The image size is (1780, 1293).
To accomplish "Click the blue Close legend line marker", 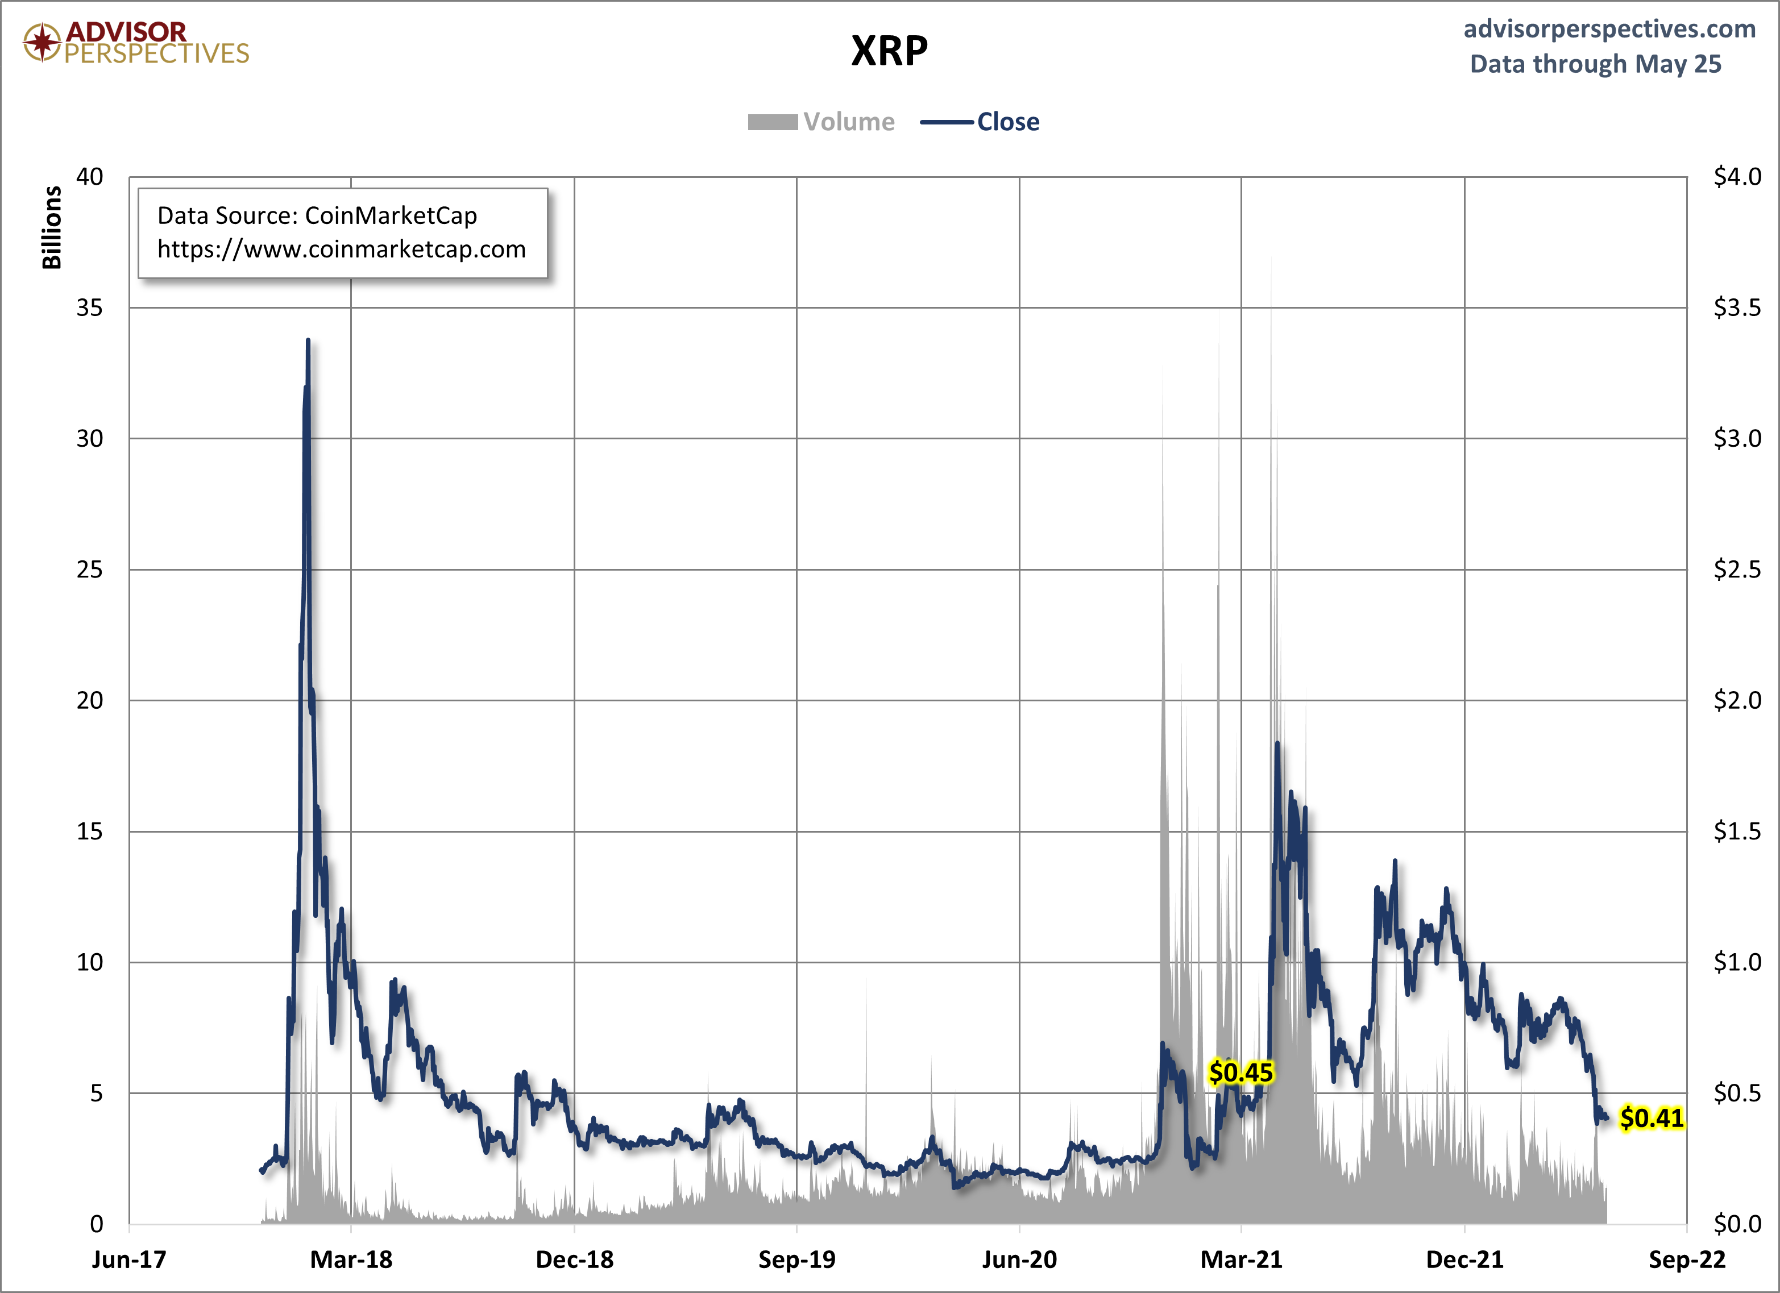I will click(947, 122).
